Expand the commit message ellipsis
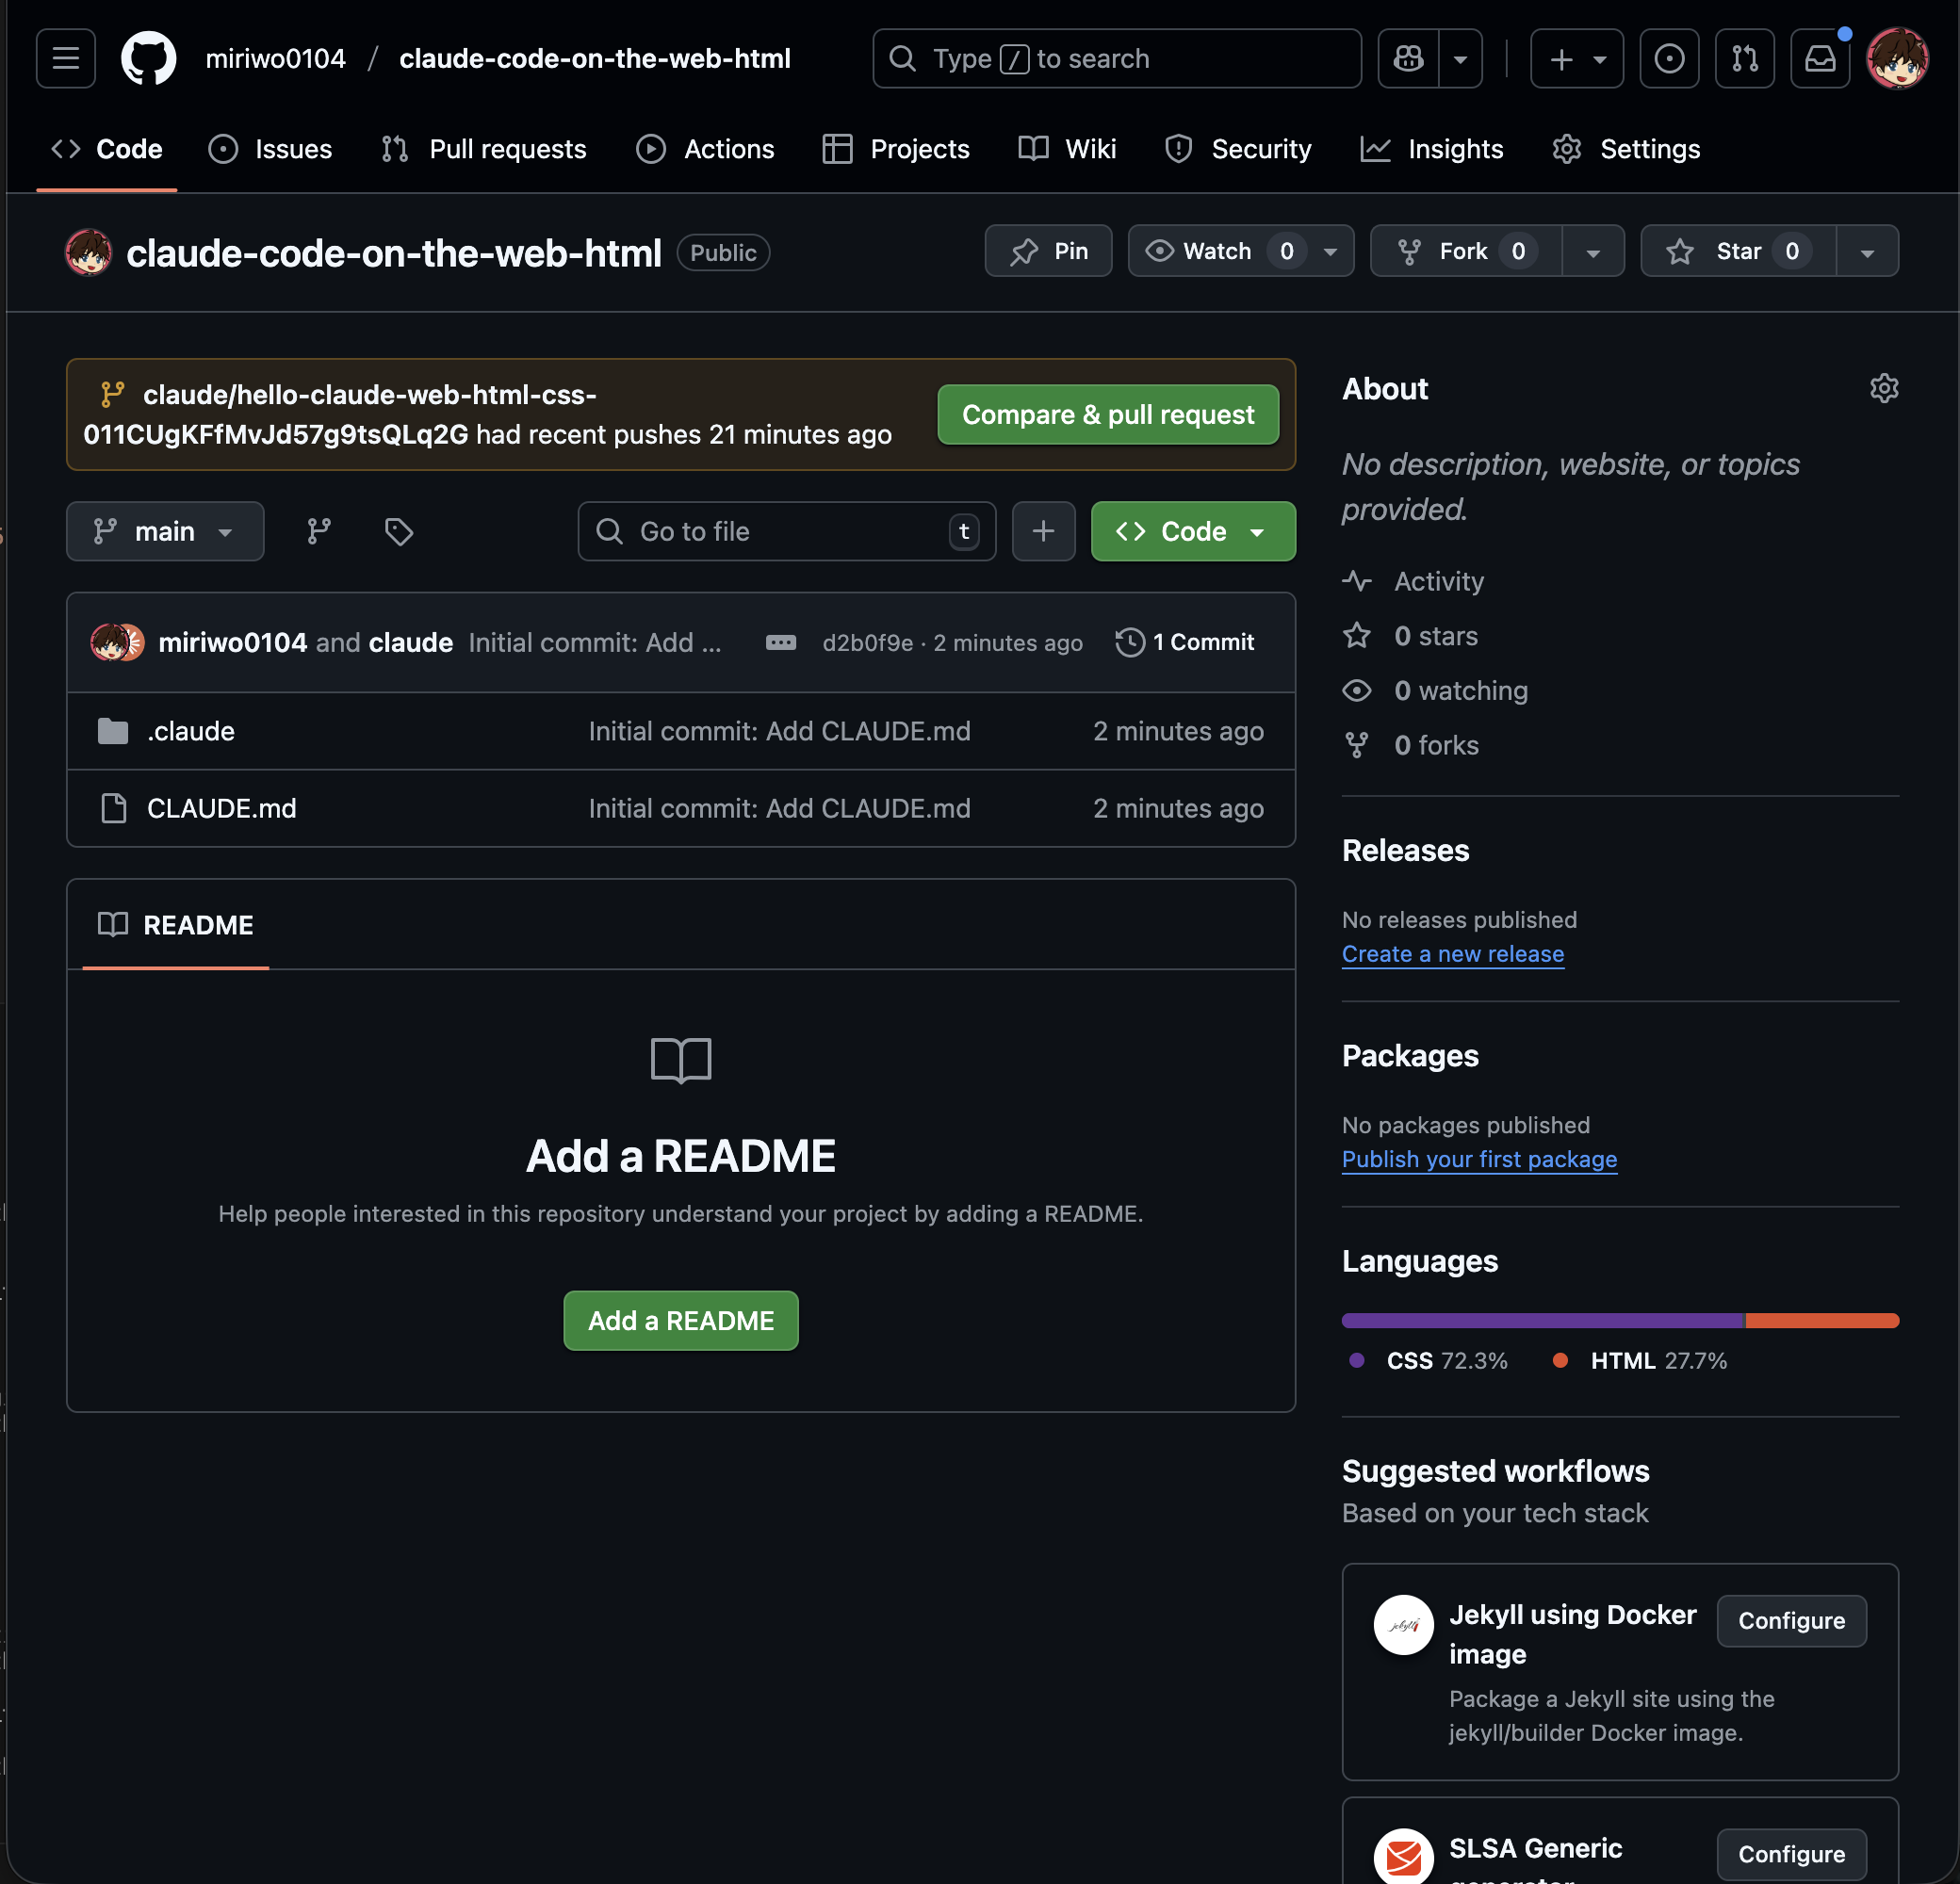The width and height of the screenshot is (1960, 1884). click(x=780, y=642)
